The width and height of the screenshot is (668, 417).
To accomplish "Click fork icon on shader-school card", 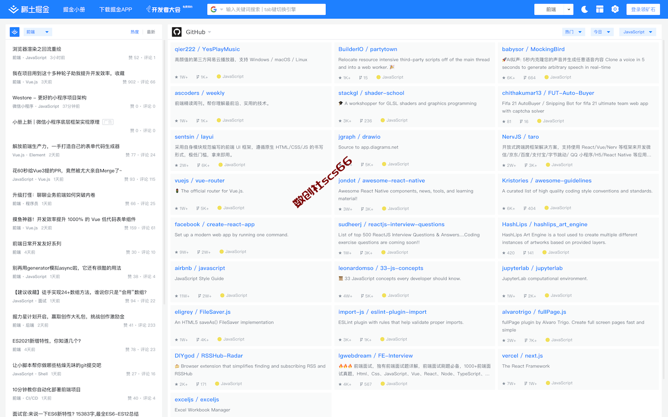I will pos(361,121).
